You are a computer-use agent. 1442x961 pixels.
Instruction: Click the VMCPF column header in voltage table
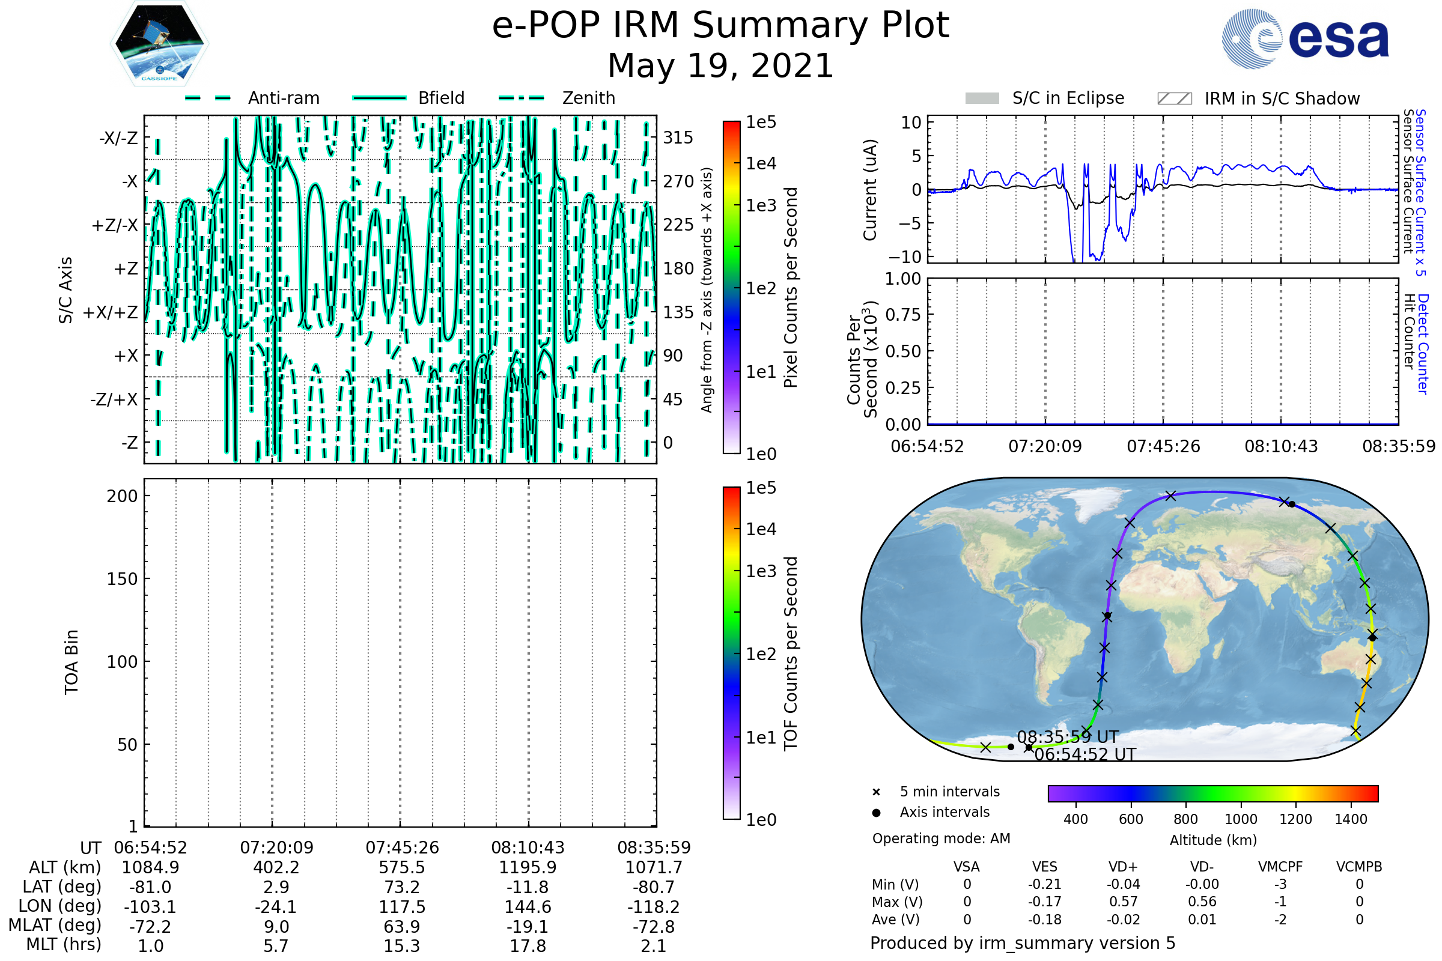[1280, 867]
